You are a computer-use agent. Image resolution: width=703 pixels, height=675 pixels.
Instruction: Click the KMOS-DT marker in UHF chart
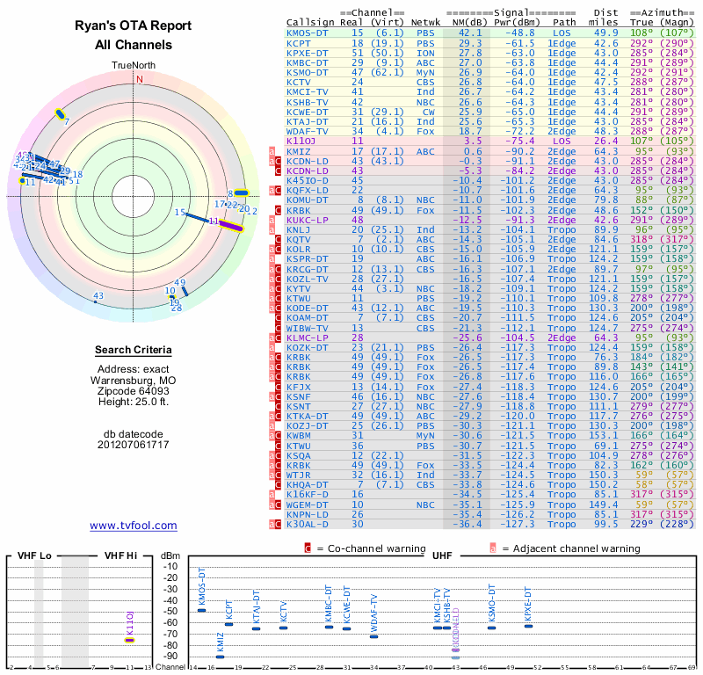[202, 610]
